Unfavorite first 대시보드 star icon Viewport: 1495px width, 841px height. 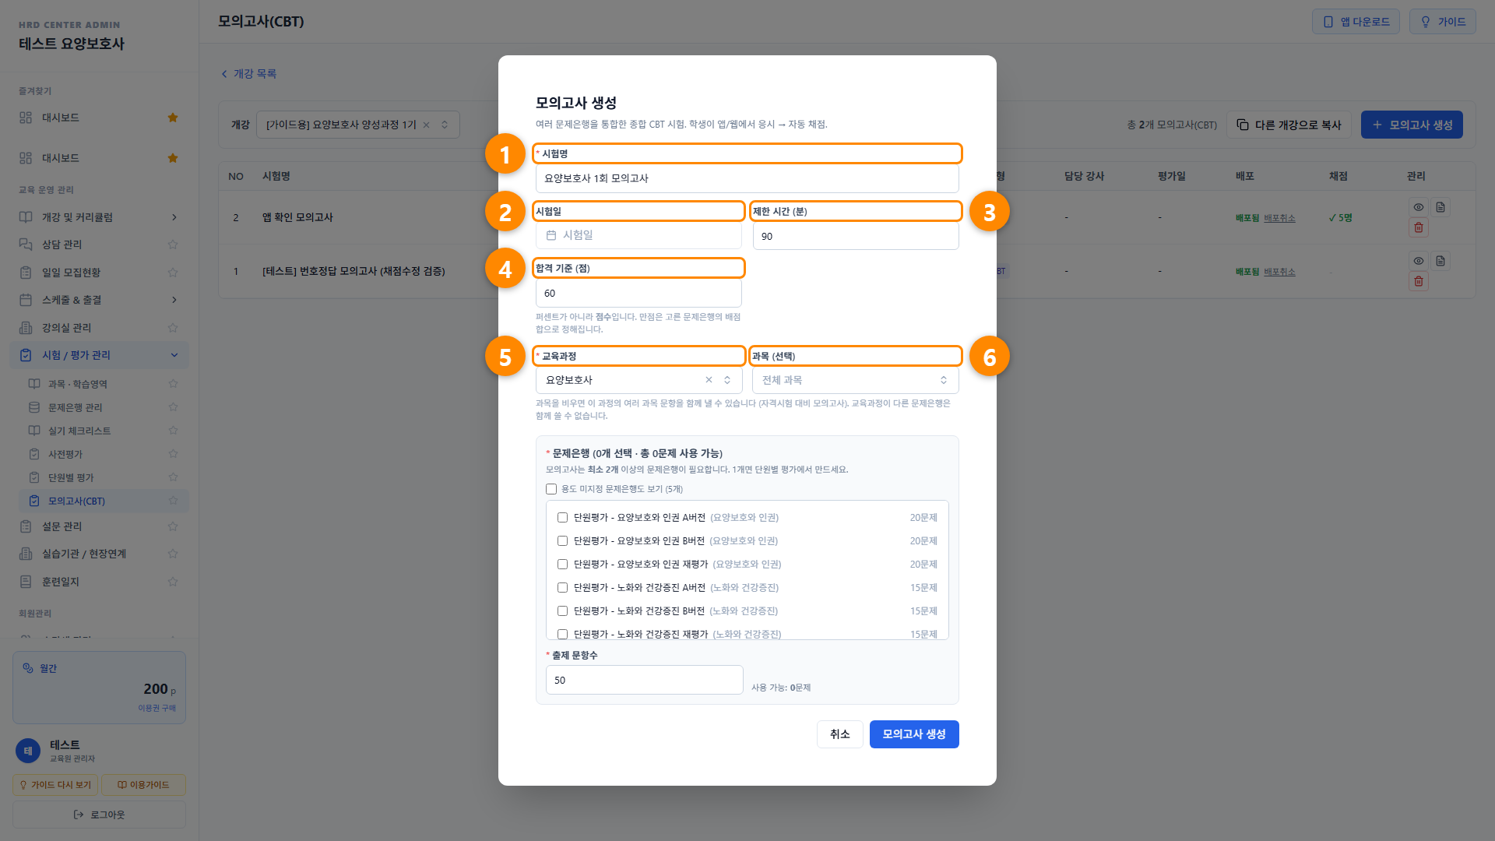tap(173, 118)
